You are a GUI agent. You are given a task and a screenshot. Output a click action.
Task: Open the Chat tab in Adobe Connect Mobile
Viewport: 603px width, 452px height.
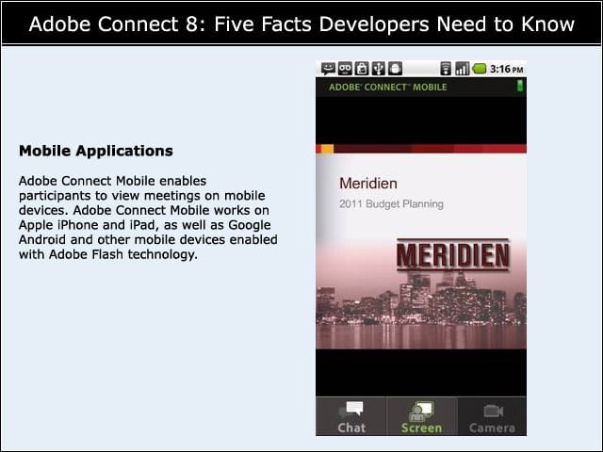point(350,416)
